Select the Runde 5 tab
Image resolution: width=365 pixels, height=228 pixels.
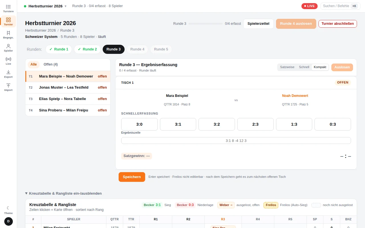pyautogui.click(x=161, y=49)
